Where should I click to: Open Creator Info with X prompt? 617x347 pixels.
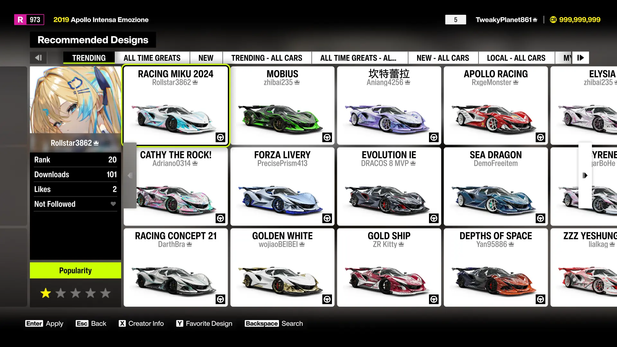click(141, 324)
